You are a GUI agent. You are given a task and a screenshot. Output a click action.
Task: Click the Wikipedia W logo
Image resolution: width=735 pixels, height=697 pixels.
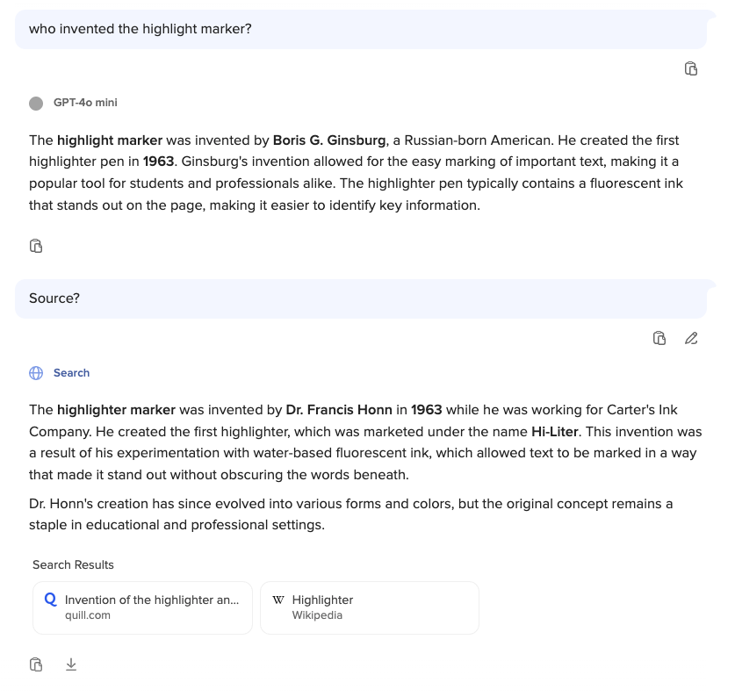278,600
